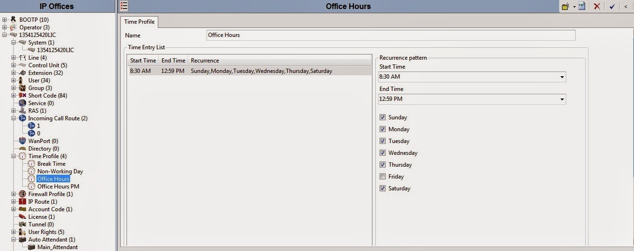Select Main_Attendant tree item

coord(57,247)
